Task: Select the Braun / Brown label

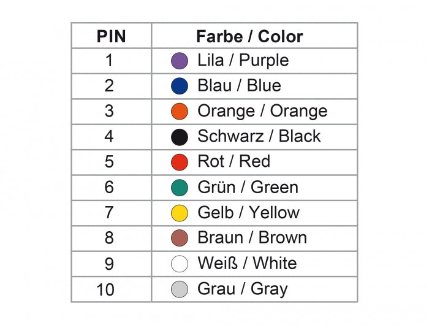Action: [252, 238]
